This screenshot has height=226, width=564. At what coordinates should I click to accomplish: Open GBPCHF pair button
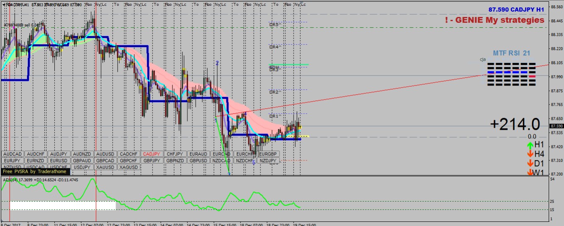tap(129, 160)
